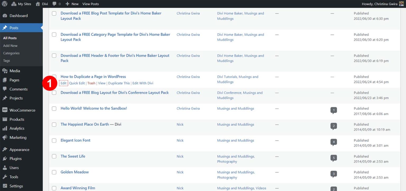The height and width of the screenshot is (191, 406).
Task: Select All Posts in the sidebar menu
Action: (x=10, y=38)
